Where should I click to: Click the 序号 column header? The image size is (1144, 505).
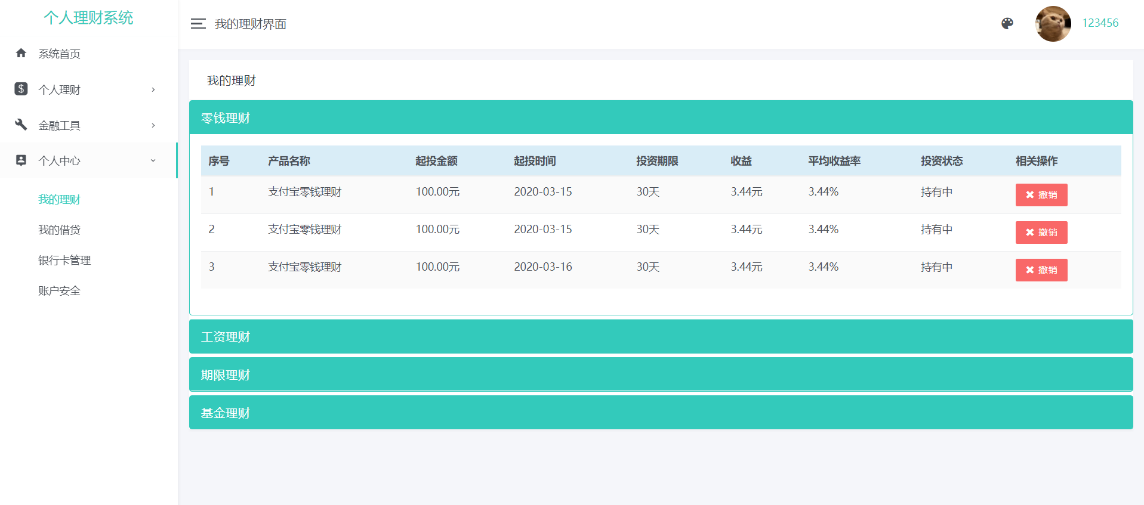coord(219,161)
